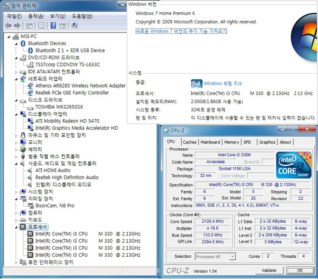Viewport: 318px width, 280px height.
Task: Click the Intel Core i3 inside logo
Action: coord(294,165)
